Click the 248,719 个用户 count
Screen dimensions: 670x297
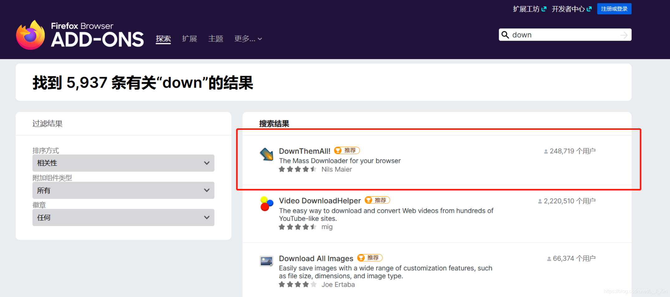click(570, 151)
